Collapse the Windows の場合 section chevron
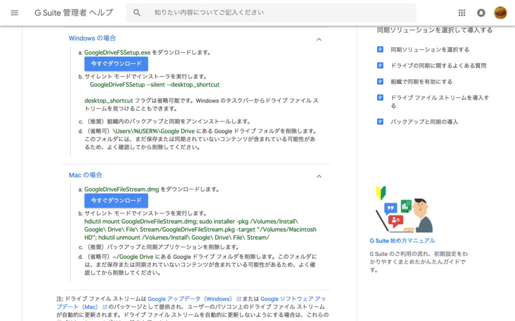The width and height of the screenshot is (515, 321). click(318, 39)
